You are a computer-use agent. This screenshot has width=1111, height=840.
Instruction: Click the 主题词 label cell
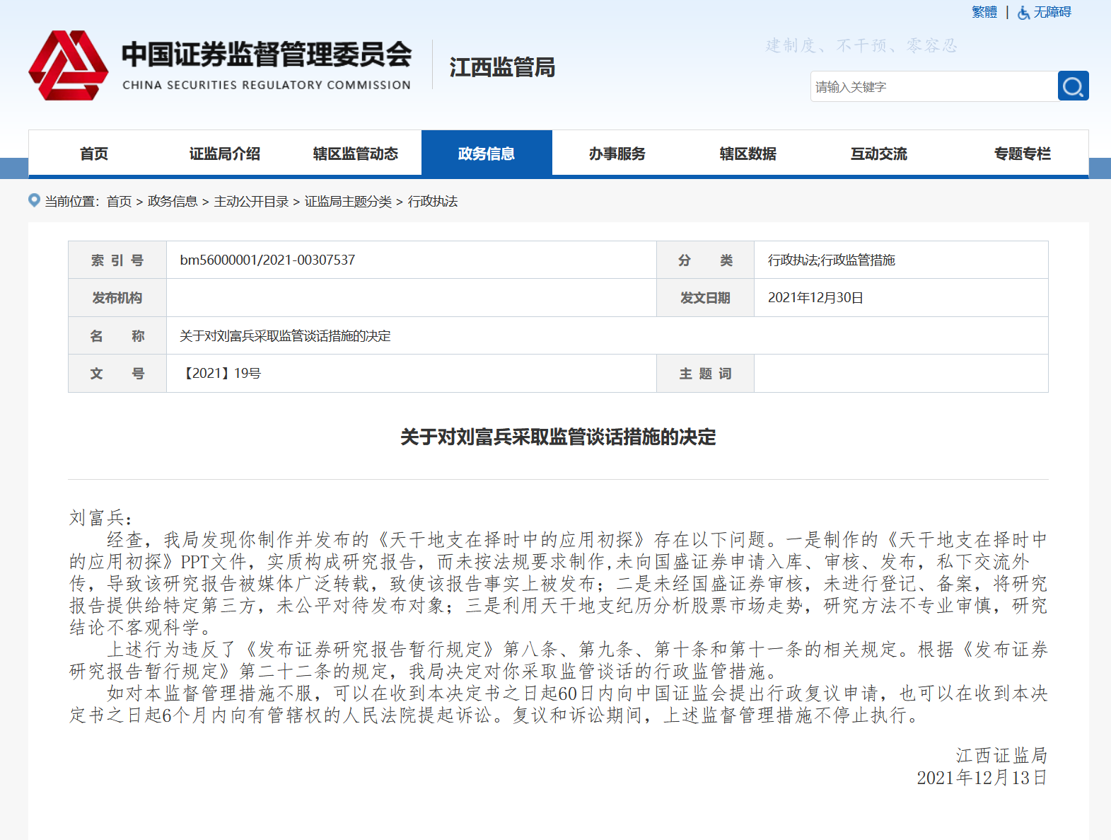(x=705, y=374)
